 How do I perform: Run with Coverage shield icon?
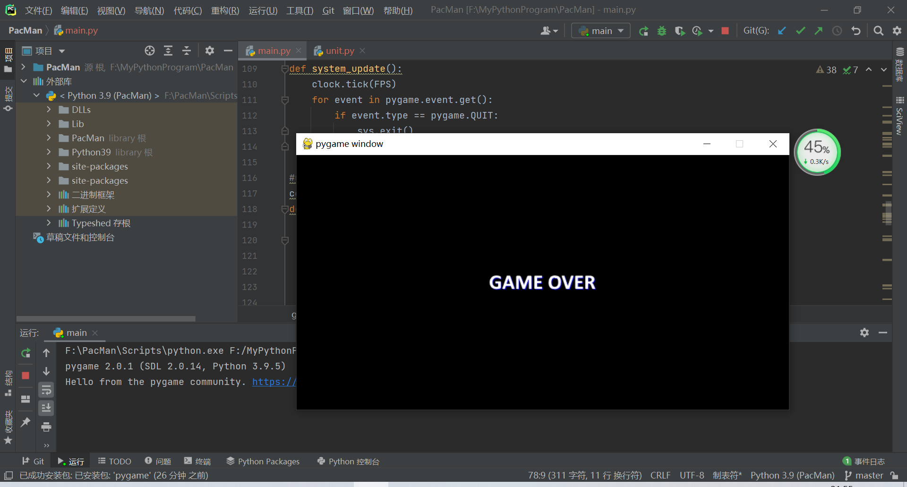[x=680, y=31]
